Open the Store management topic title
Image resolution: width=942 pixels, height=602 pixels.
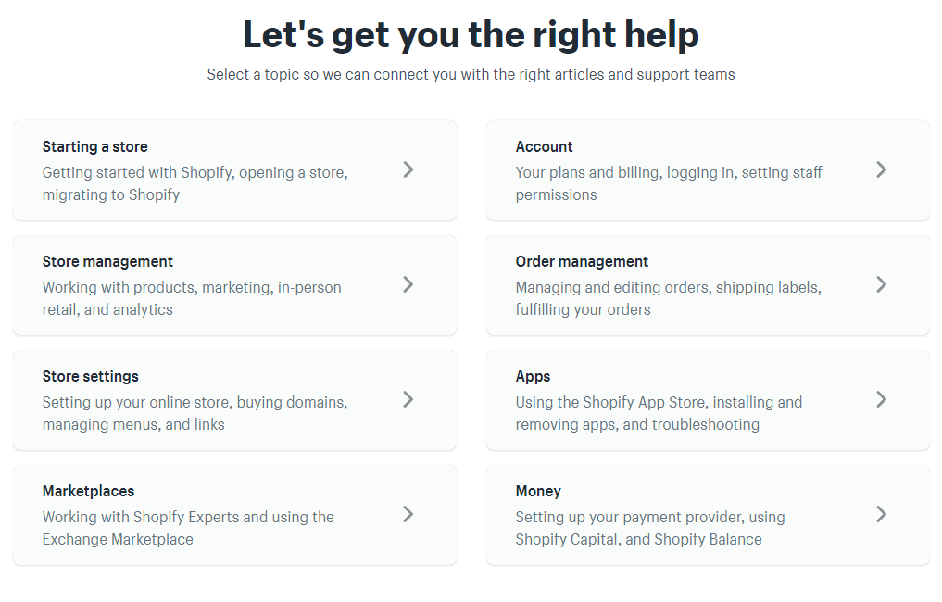tap(107, 262)
